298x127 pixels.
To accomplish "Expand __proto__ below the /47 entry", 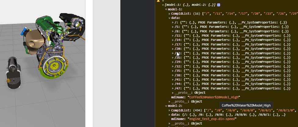I will point(173,93).
